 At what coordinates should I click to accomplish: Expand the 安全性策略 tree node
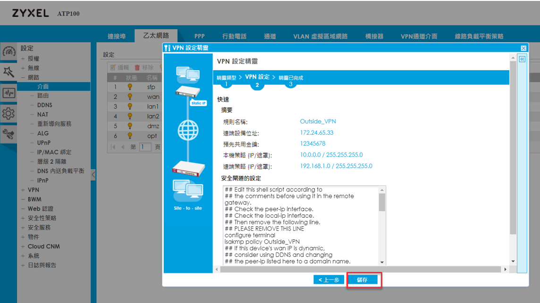(x=23, y=218)
